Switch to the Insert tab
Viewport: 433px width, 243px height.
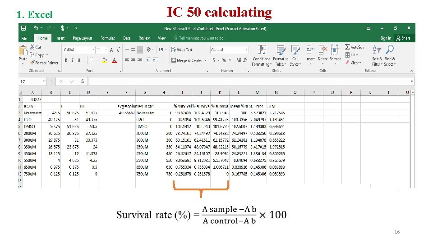click(61, 38)
